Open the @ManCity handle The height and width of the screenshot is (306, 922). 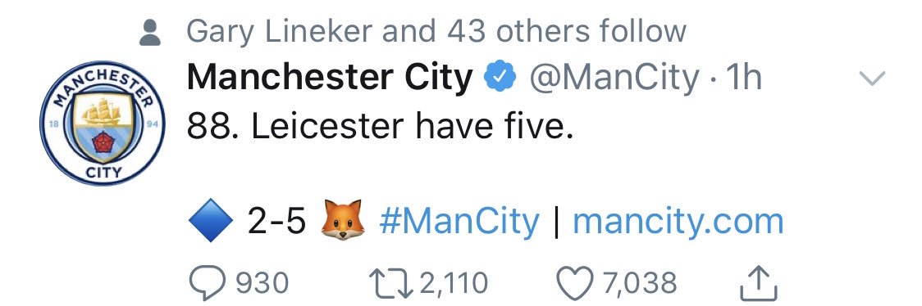click(615, 79)
